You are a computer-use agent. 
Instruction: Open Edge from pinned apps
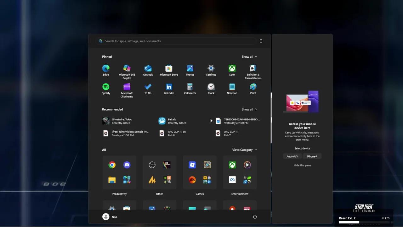[x=106, y=71]
